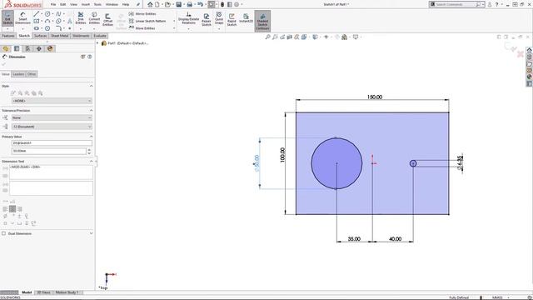
Task: Expand the Dual Dimension section
Action: [91, 233]
